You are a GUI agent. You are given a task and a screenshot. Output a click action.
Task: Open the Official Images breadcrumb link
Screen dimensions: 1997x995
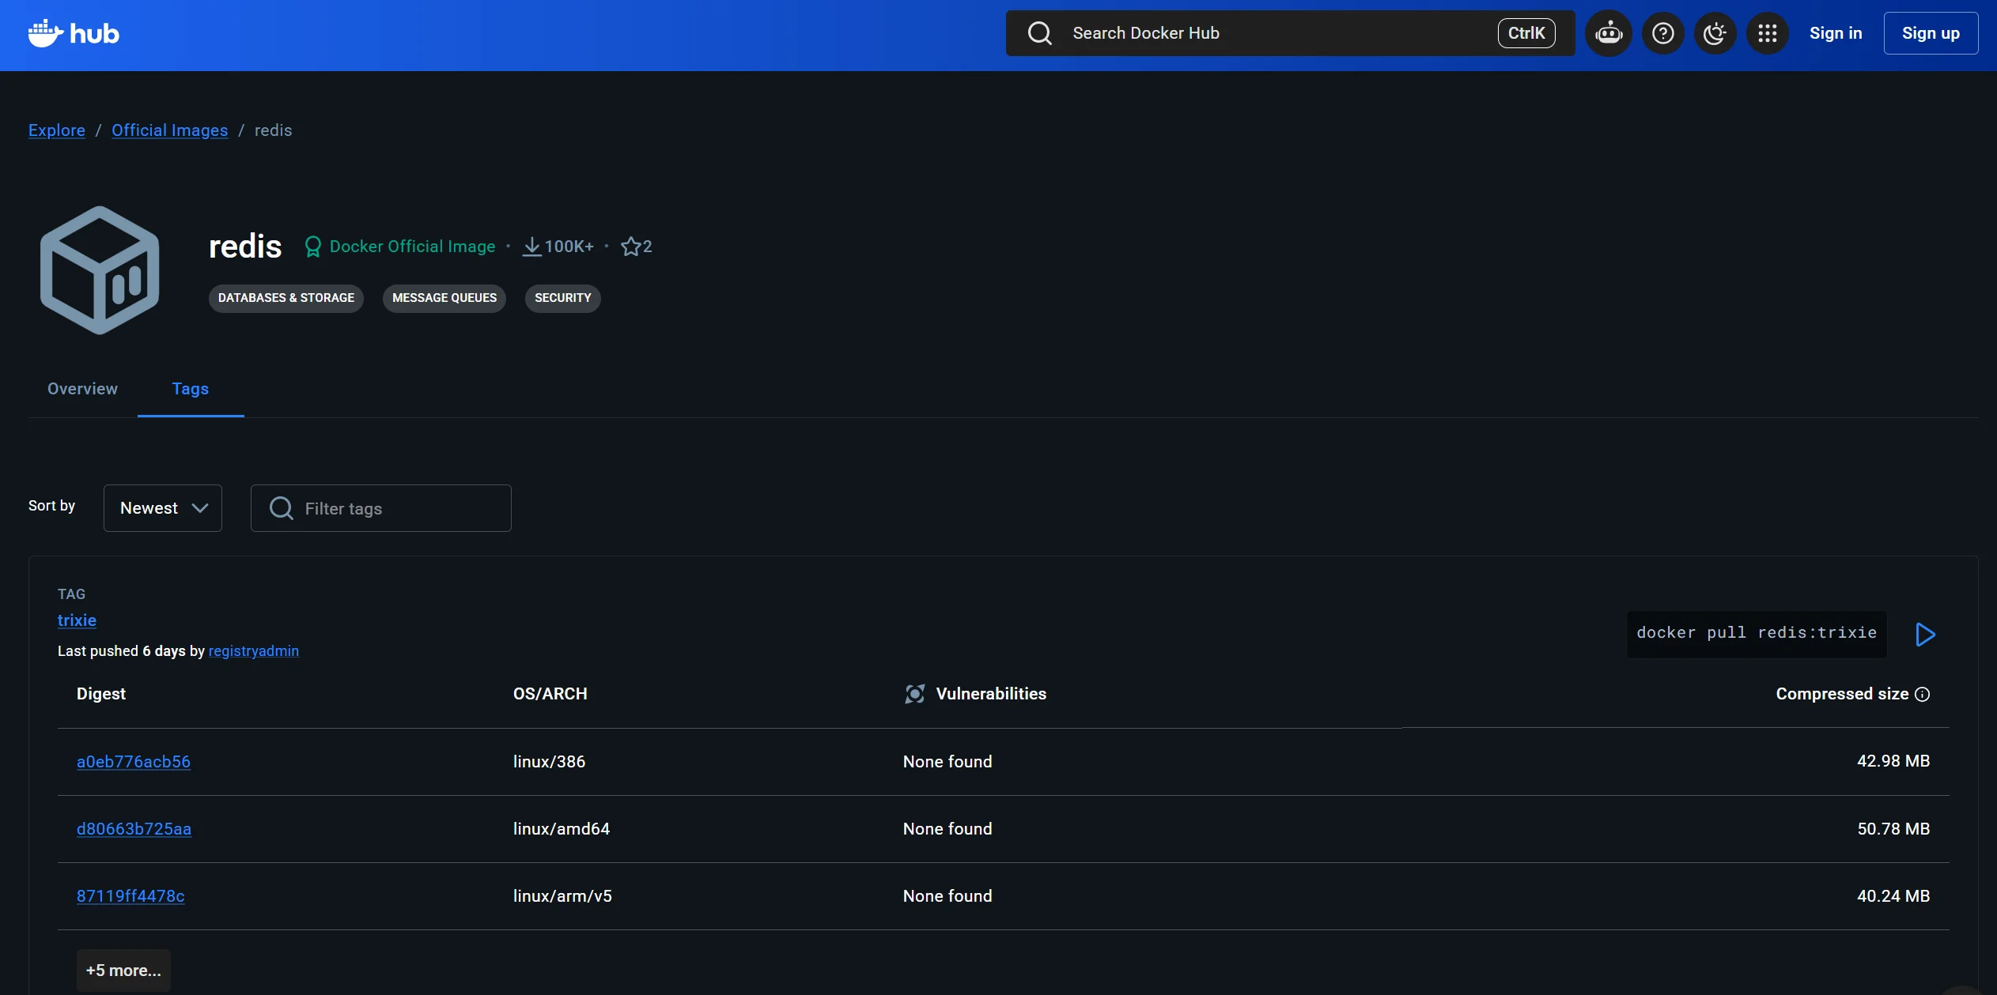point(169,130)
